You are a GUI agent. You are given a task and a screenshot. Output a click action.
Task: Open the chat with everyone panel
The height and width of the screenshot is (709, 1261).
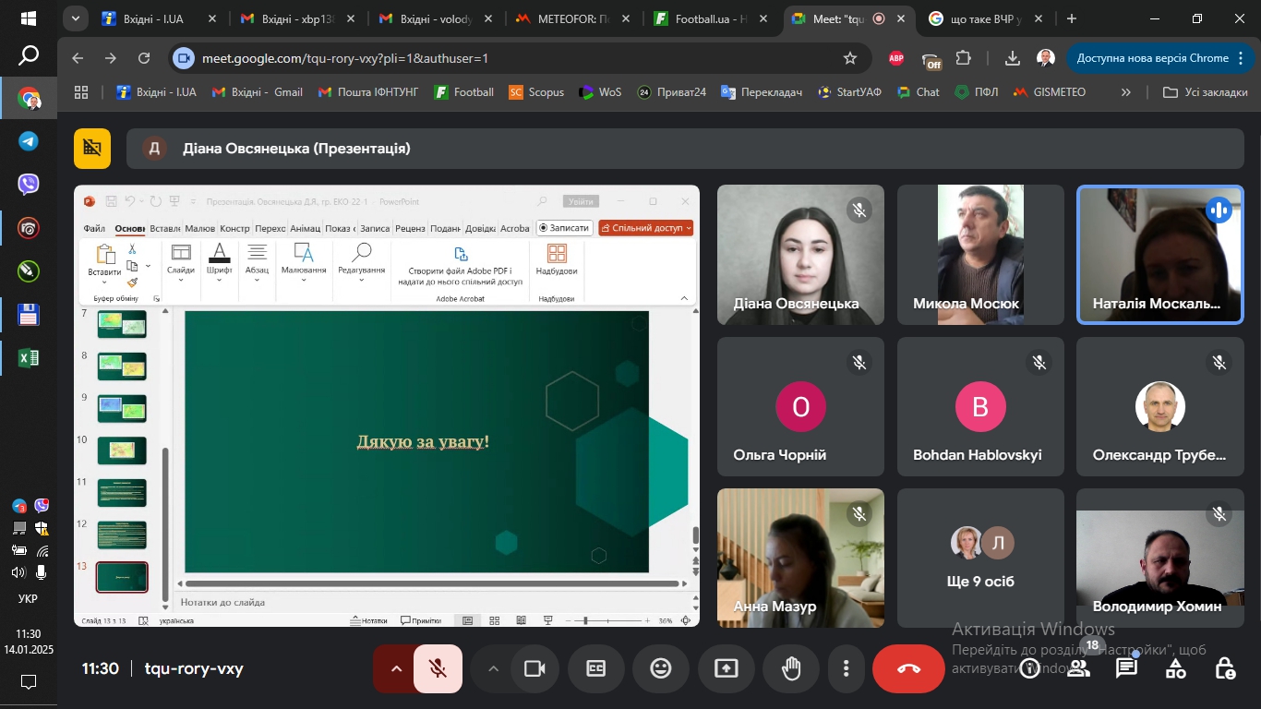pyautogui.click(x=1126, y=668)
